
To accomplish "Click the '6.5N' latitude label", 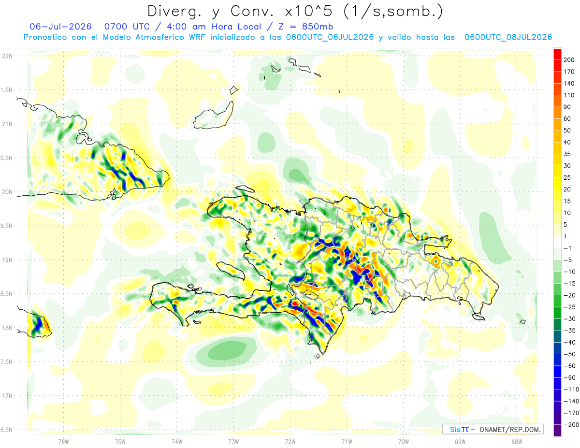I will [x=7, y=430].
